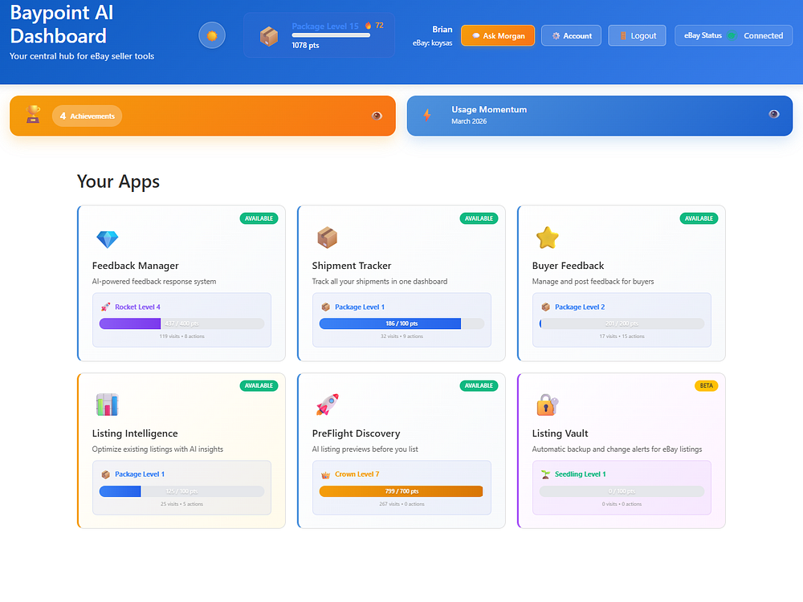Click the flame streak icon showing 72
Image resolution: width=803 pixels, height=602 pixels.
click(369, 26)
